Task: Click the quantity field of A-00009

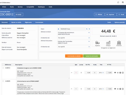Action: tap(76, 89)
